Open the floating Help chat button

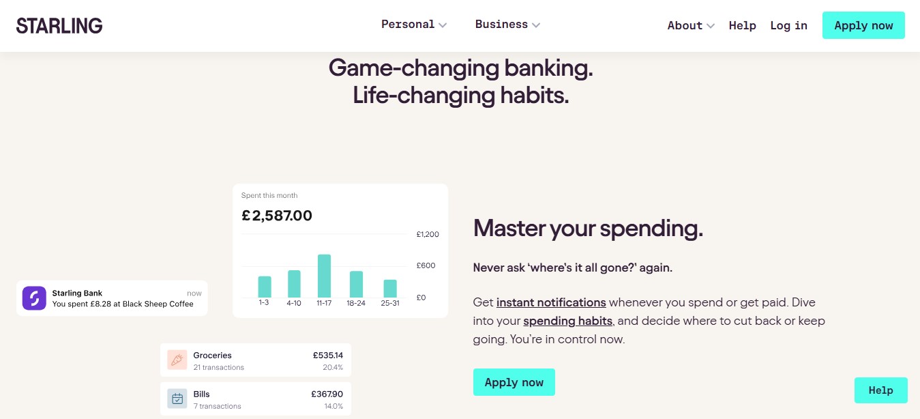pyautogui.click(x=880, y=390)
